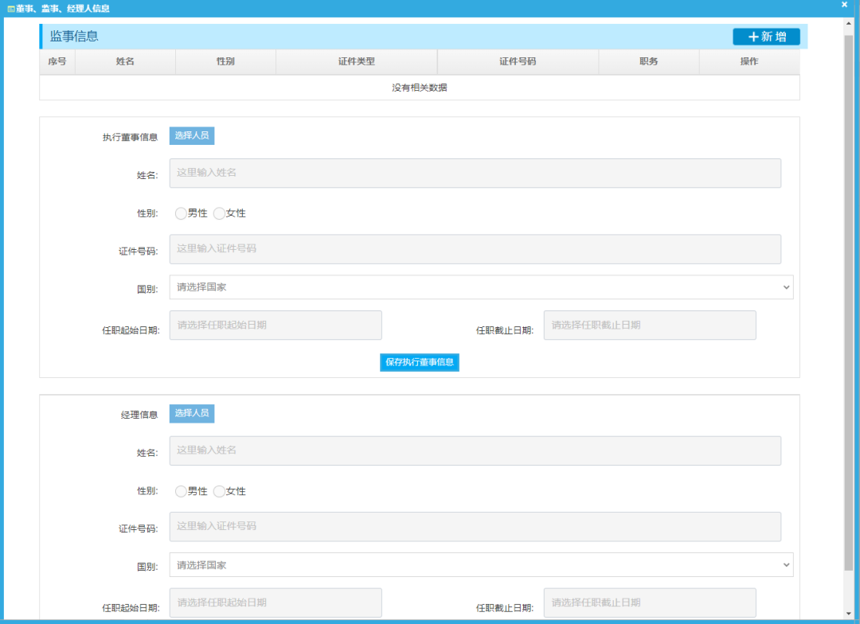Focus the manager 证件号码 input
The height and width of the screenshot is (624, 860).
pyautogui.click(x=475, y=527)
